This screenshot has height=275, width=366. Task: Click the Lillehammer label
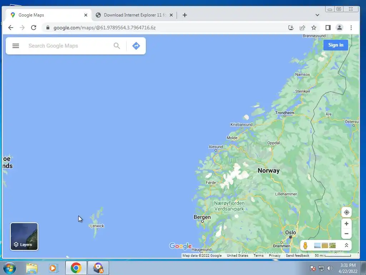[286, 194]
